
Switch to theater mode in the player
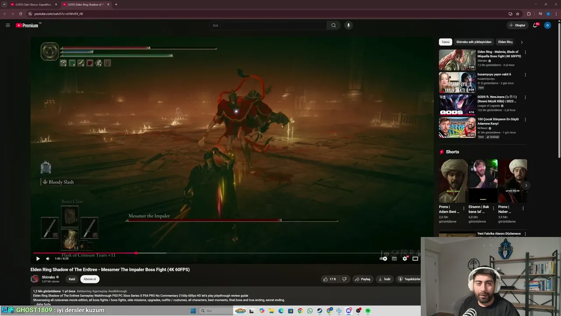pos(415,259)
